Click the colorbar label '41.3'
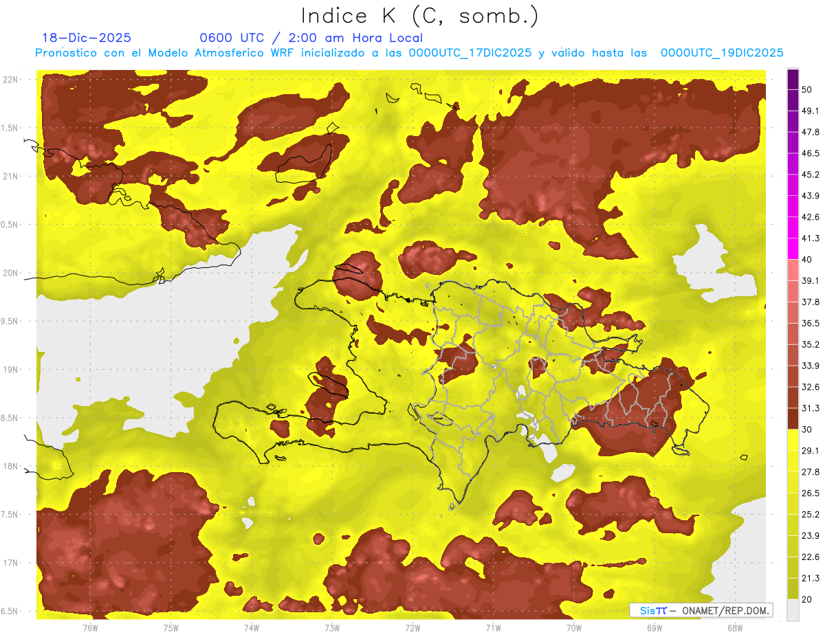 (x=810, y=238)
